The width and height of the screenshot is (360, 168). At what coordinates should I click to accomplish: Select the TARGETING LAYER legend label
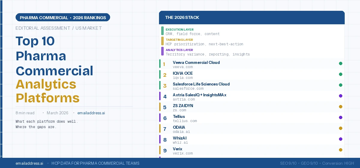[x=179, y=40]
